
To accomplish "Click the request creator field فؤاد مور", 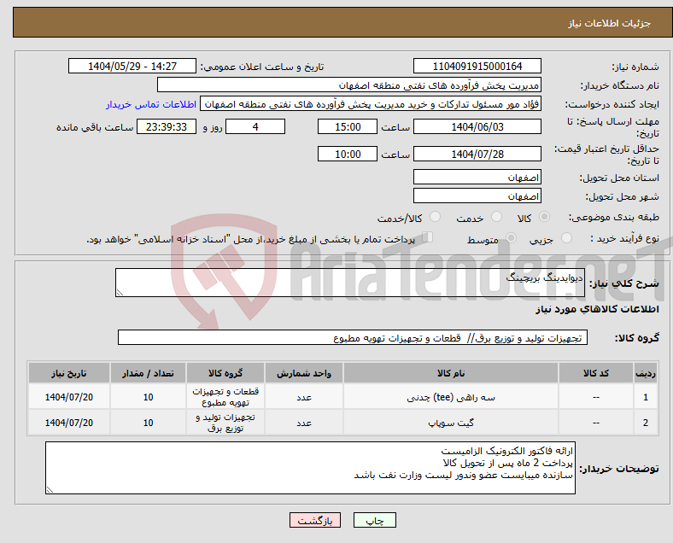I will click(371, 104).
